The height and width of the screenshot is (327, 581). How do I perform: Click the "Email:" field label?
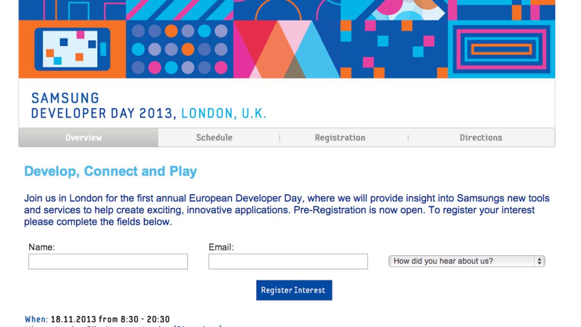[x=221, y=247]
